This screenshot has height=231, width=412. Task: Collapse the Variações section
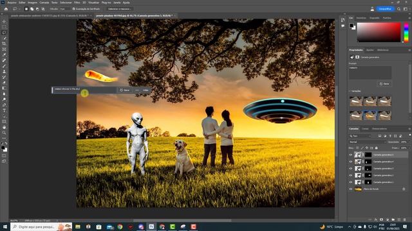(x=350, y=91)
